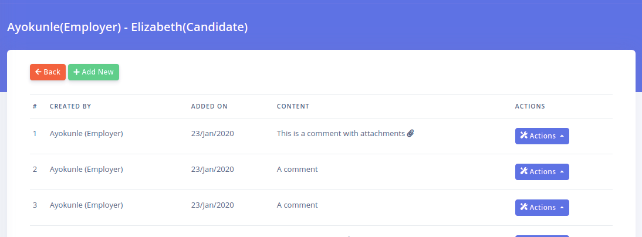Click the tools icon in row 1 Actions
Screen dimensions: 642x237
tap(524, 136)
